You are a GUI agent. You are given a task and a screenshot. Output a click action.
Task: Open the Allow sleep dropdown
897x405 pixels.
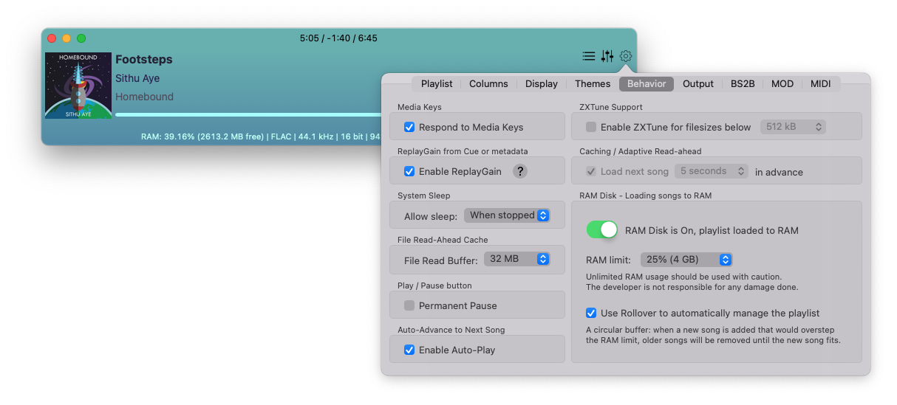coord(508,215)
